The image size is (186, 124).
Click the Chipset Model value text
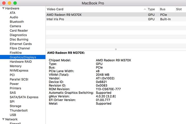tap(113, 60)
